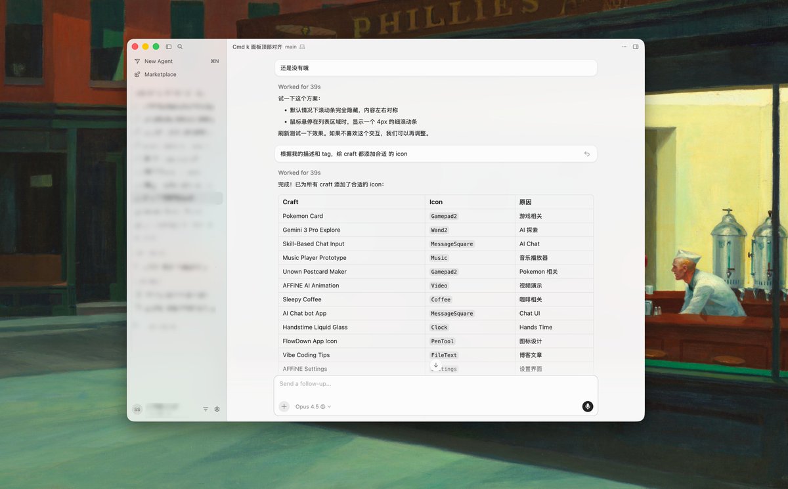This screenshot has height=489, width=788.
Task: Click the Craft column header
Action: pos(351,202)
